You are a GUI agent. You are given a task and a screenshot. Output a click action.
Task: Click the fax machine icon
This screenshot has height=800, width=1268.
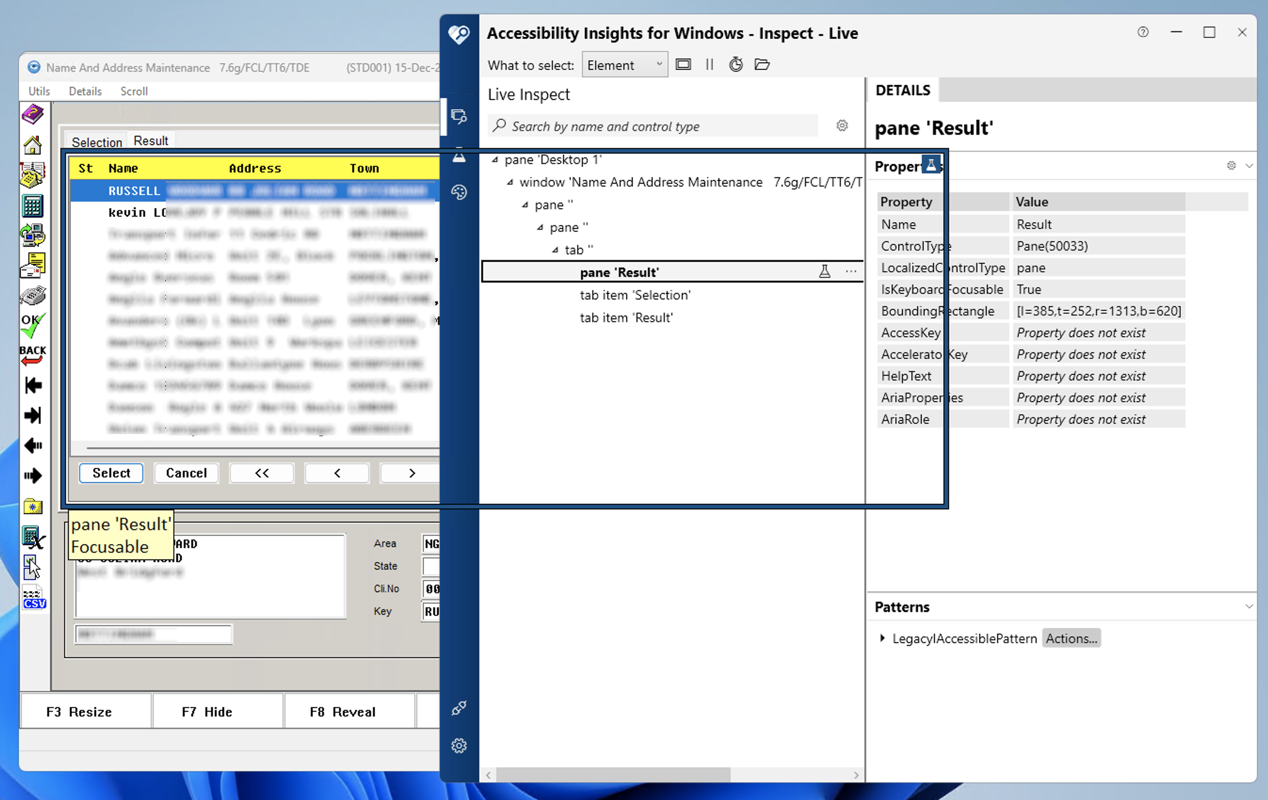coord(32,295)
